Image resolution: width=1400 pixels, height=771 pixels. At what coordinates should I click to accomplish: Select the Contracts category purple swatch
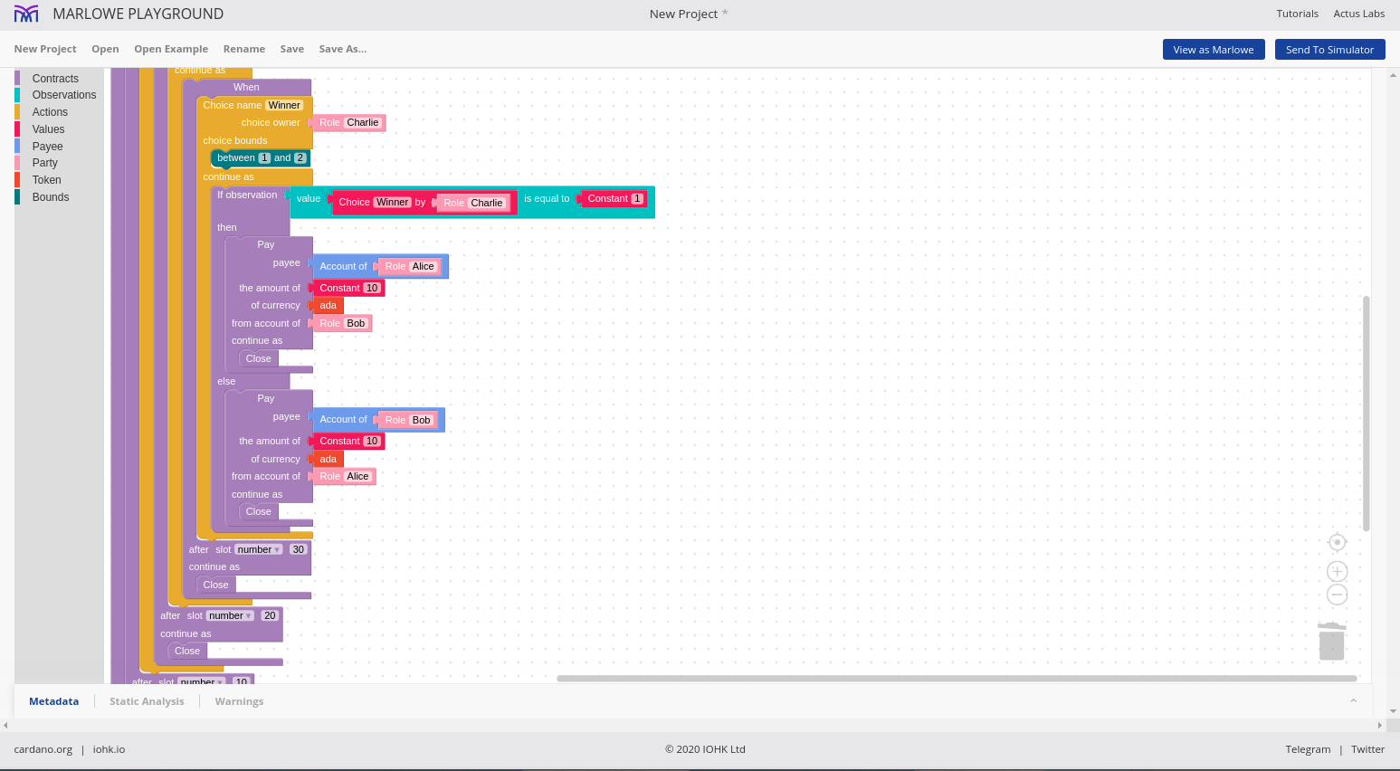tap(17, 79)
